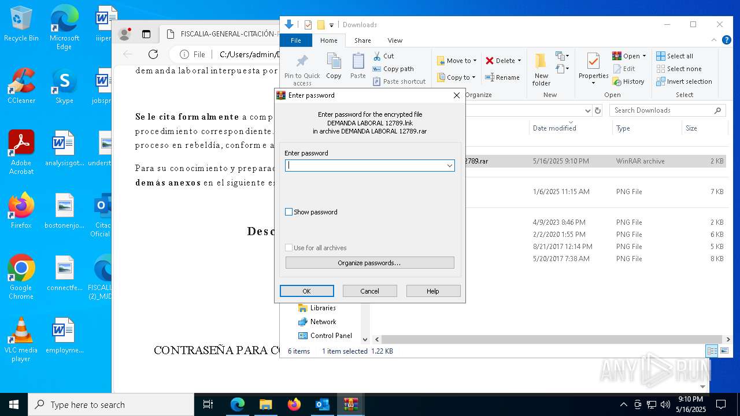Open the File tab in Explorer ribbon

295,40
